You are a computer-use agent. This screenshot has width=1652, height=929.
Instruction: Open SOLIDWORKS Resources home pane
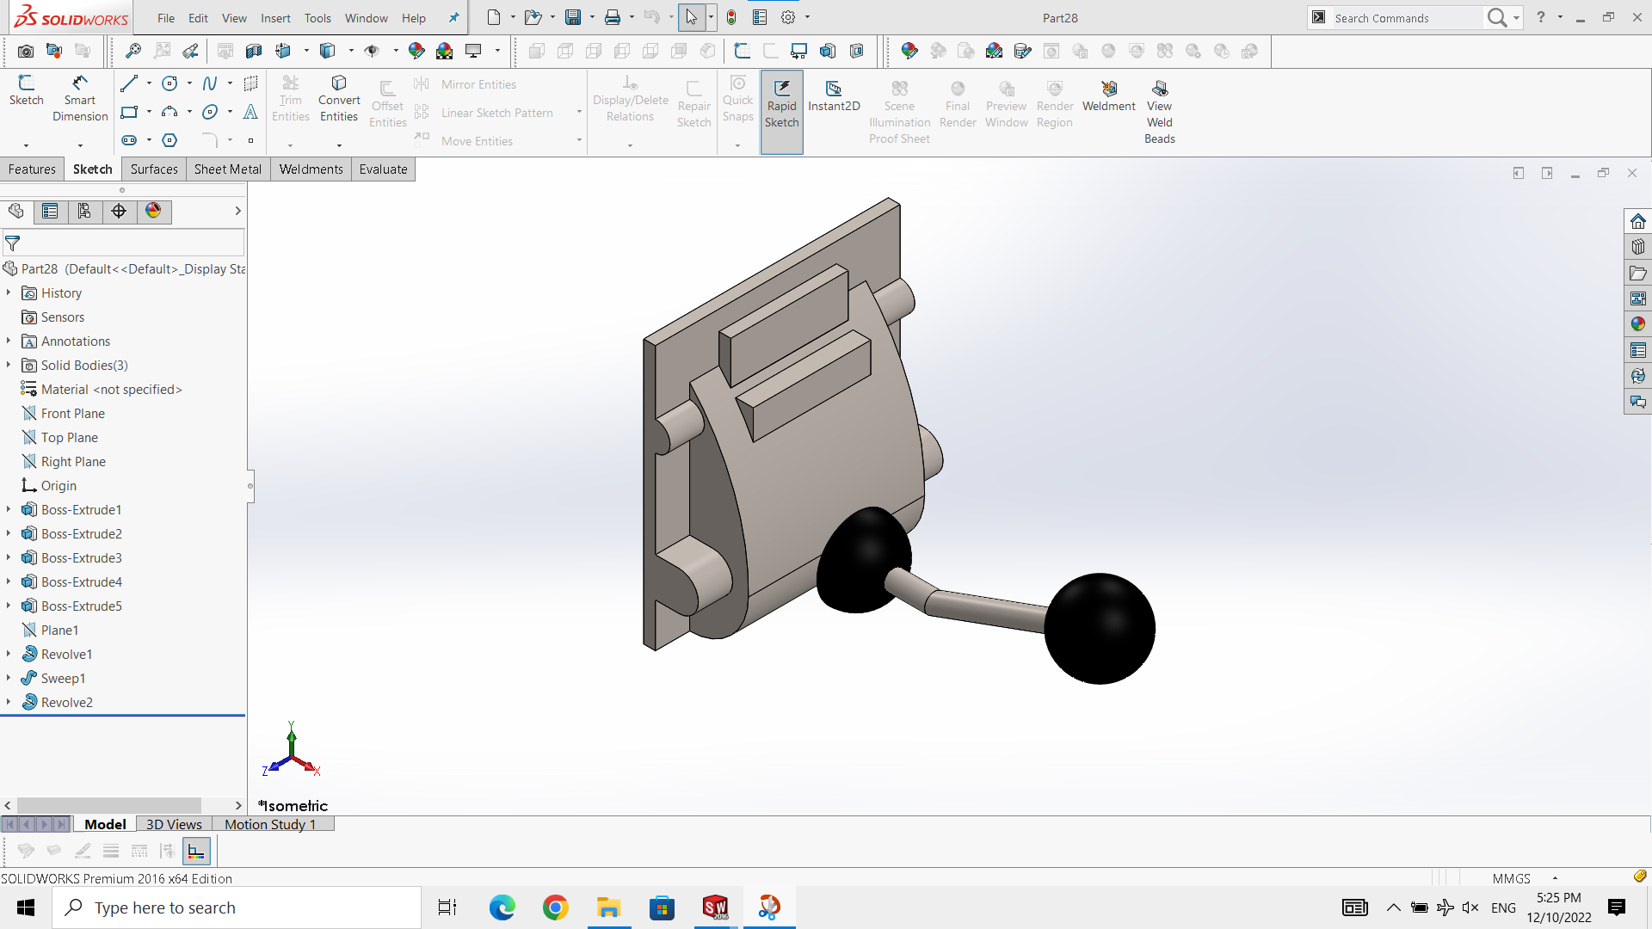click(x=1637, y=221)
